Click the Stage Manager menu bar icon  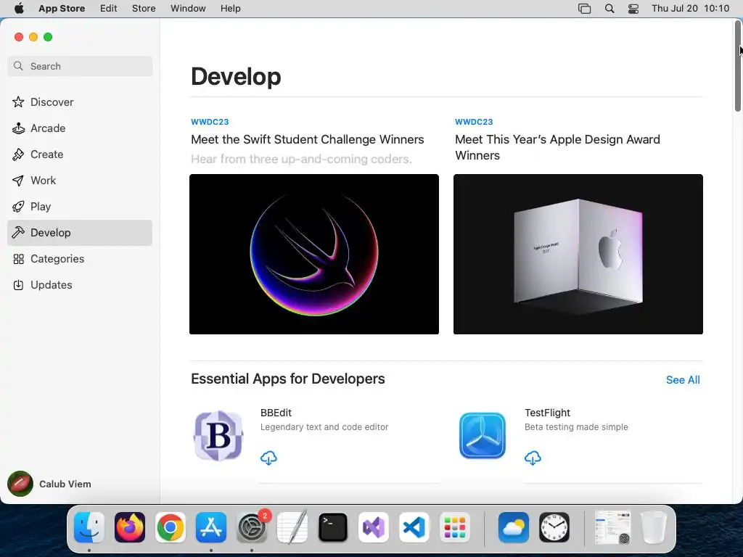coord(585,9)
